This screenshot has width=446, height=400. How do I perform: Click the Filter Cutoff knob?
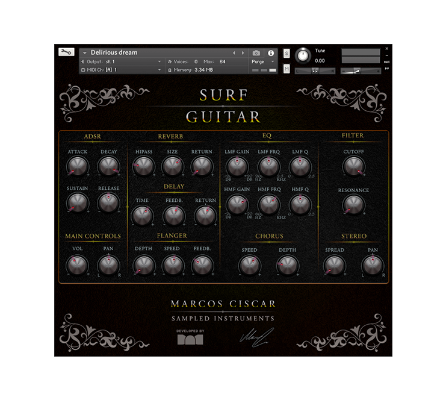pos(353,166)
